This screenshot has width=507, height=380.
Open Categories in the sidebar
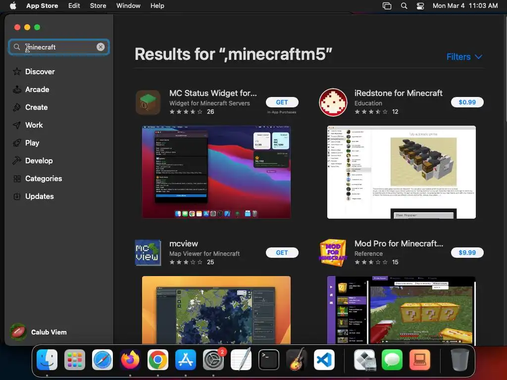click(44, 178)
